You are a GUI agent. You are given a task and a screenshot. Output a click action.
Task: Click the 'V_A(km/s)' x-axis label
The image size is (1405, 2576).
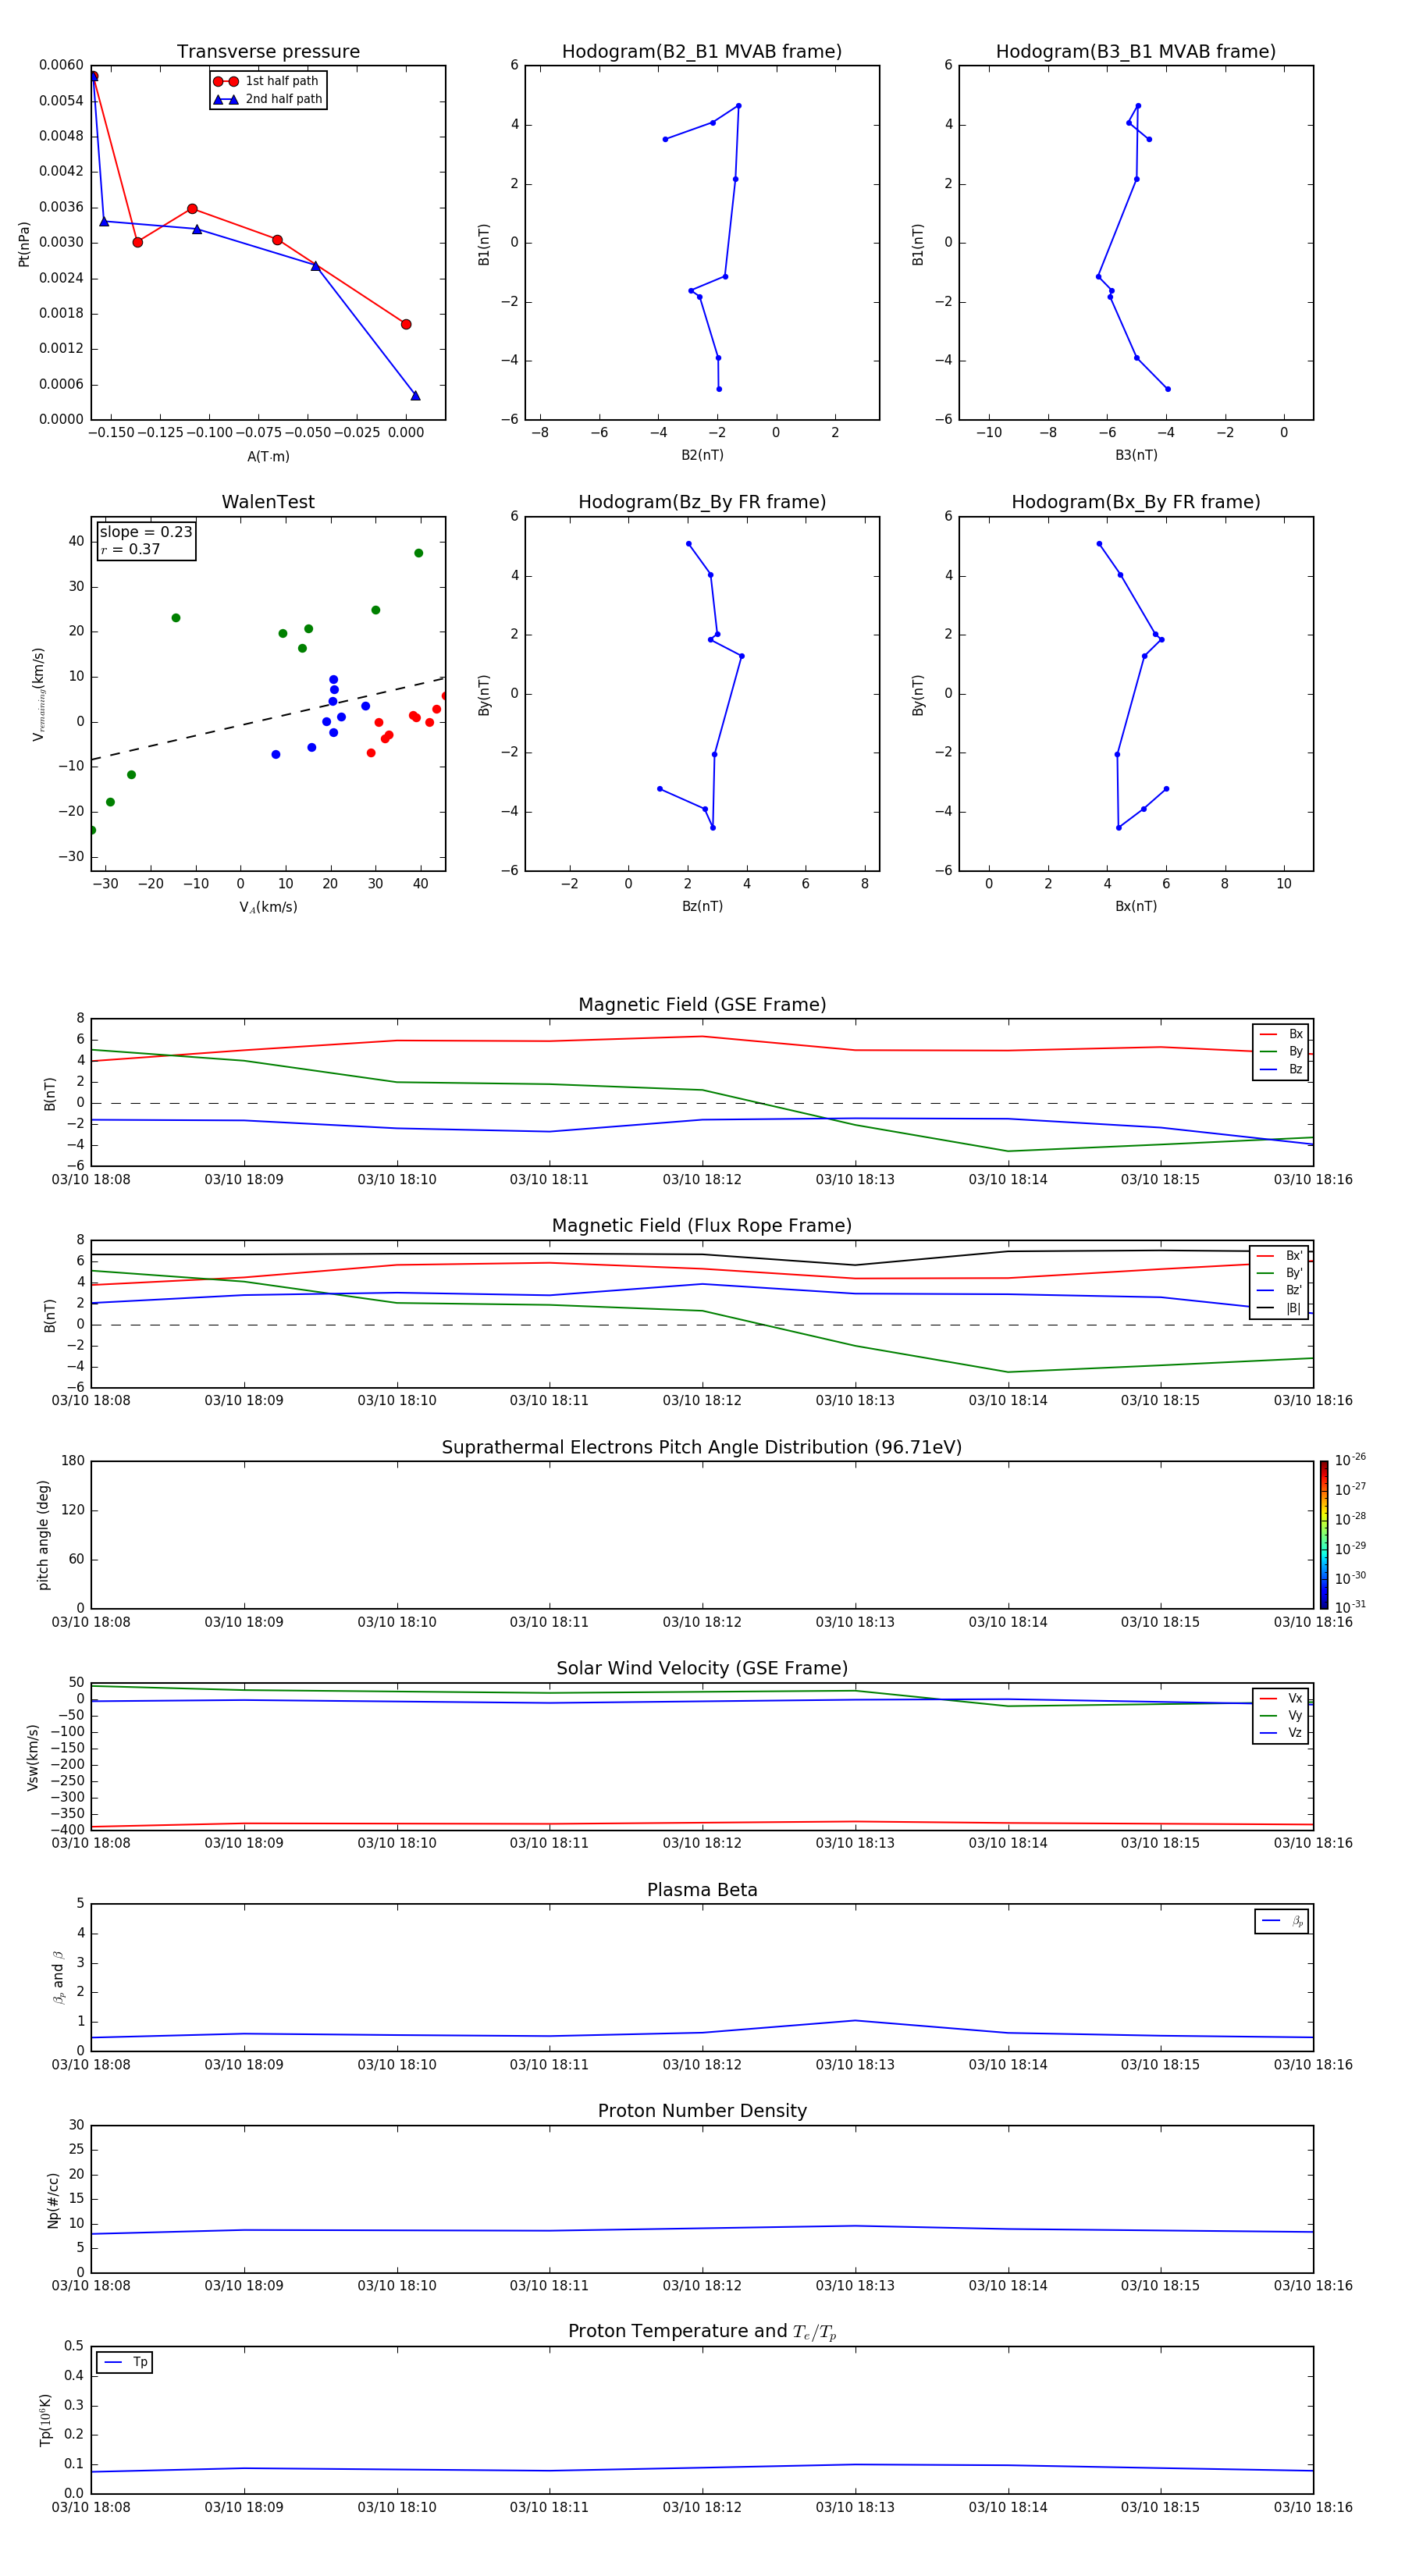tap(268, 907)
